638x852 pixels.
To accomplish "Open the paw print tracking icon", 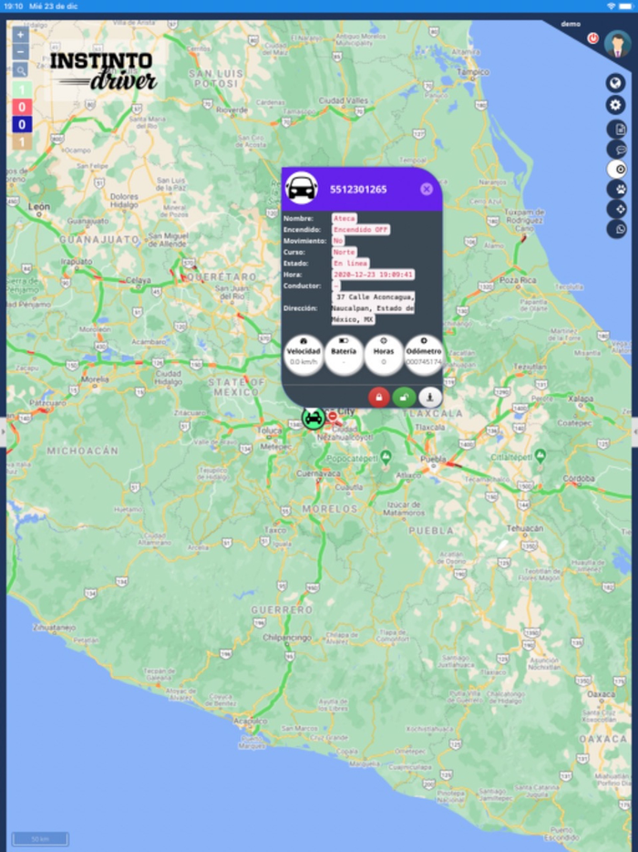I will [617, 189].
